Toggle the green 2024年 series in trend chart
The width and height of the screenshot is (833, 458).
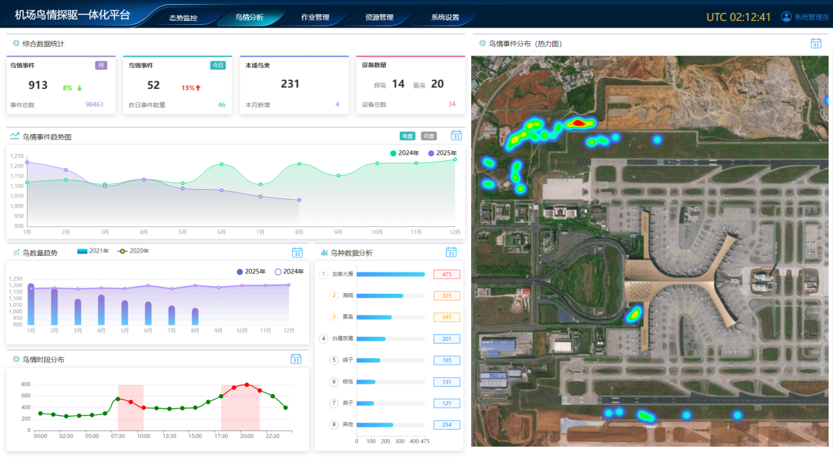tap(404, 153)
